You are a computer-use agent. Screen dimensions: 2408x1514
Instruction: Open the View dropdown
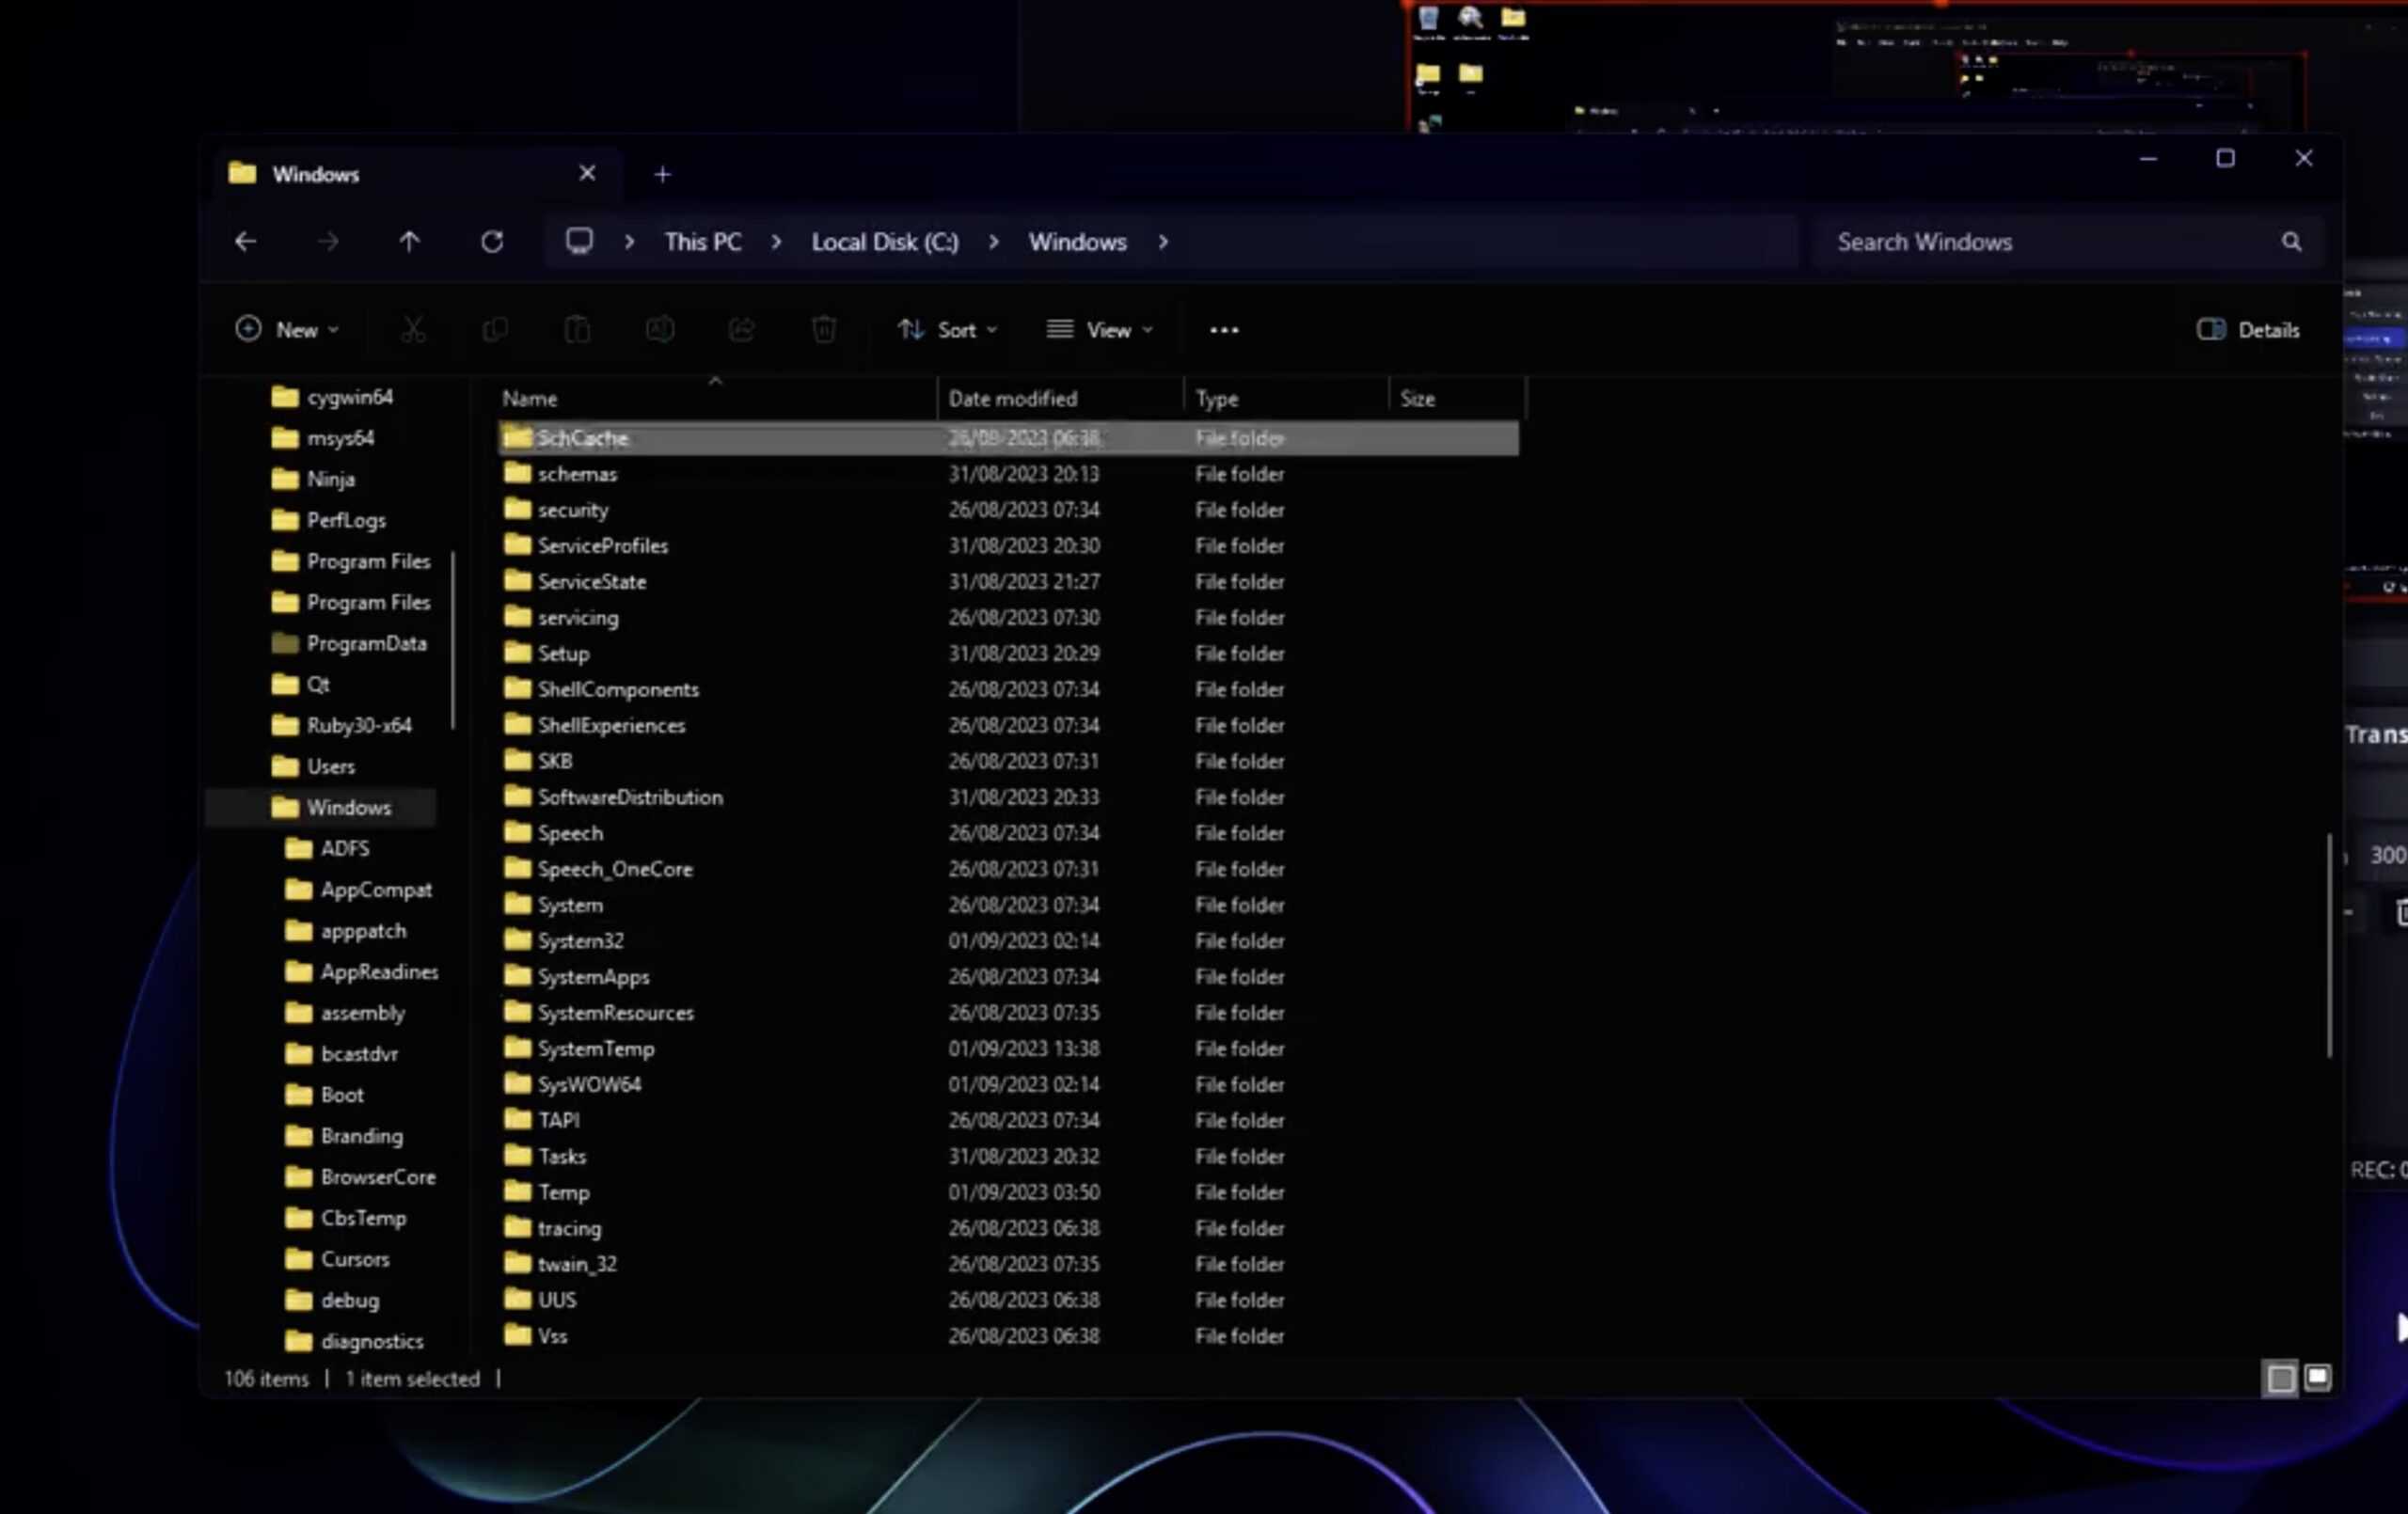coord(1098,330)
